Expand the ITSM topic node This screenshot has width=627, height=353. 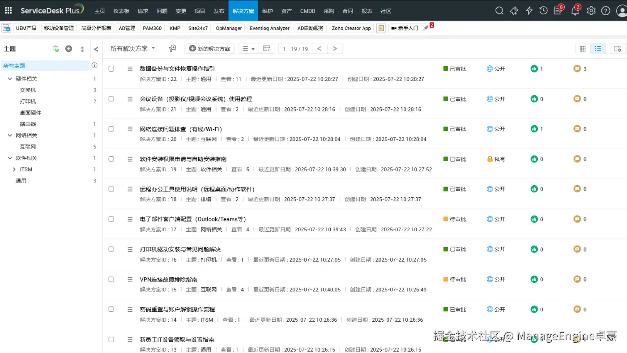tap(14, 170)
